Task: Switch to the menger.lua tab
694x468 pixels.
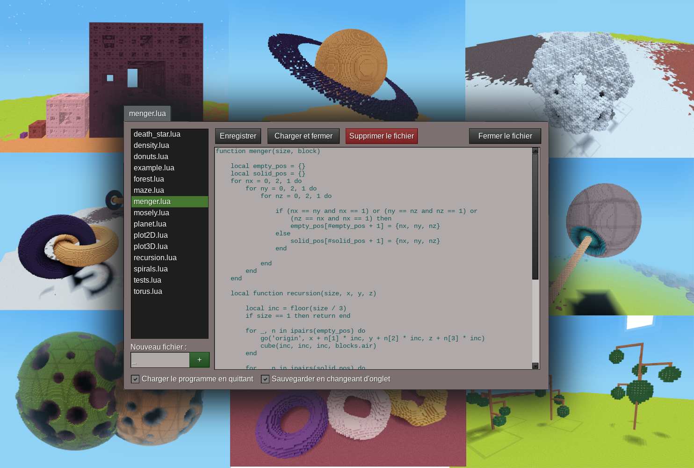Action: 147,113
